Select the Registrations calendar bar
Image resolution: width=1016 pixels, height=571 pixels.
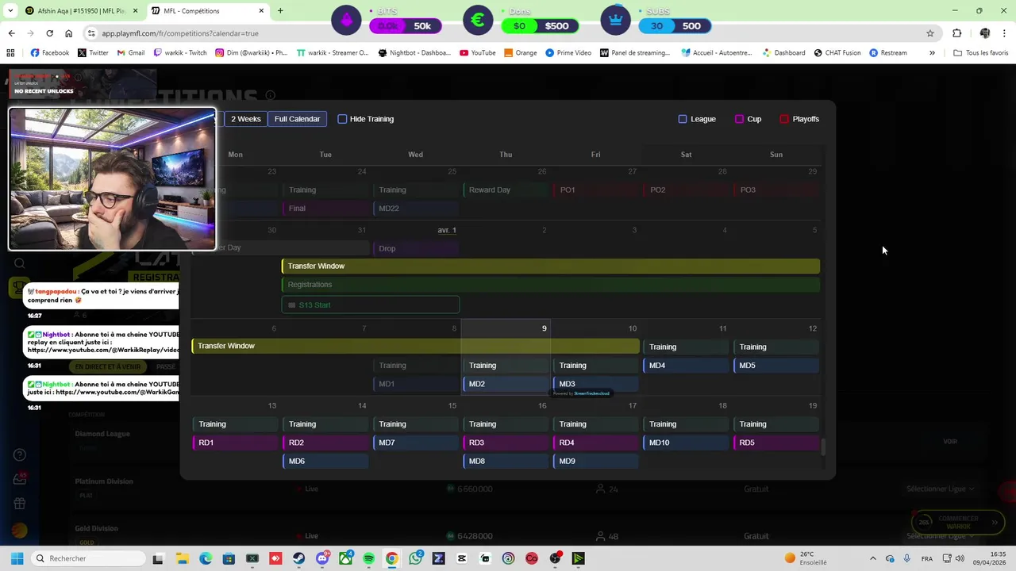point(551,285)
